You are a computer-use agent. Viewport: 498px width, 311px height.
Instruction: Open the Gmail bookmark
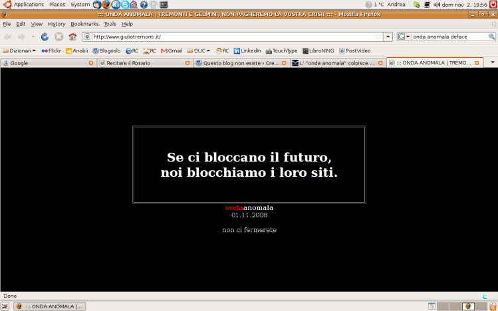tap(172, 51)
